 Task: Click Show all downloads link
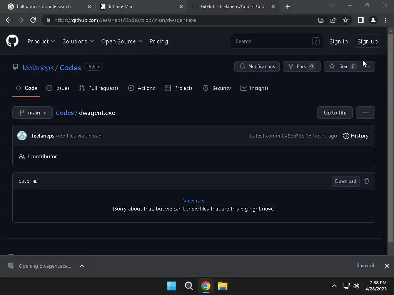[365, 265]
